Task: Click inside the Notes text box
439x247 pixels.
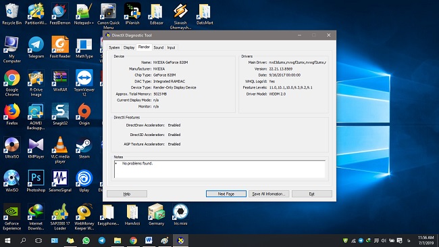Action: pyautogui.click(x=219, y=169)
